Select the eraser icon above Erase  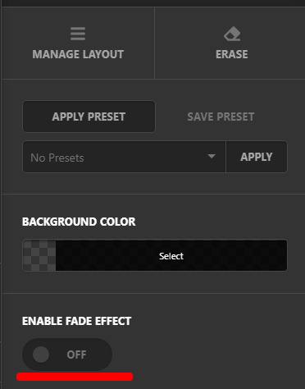[232, 34]
